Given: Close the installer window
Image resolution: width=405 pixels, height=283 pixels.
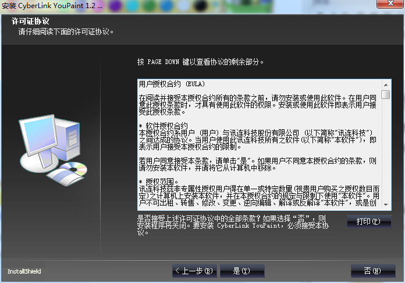Looking at the screenshot, I should tap(390, 3).
